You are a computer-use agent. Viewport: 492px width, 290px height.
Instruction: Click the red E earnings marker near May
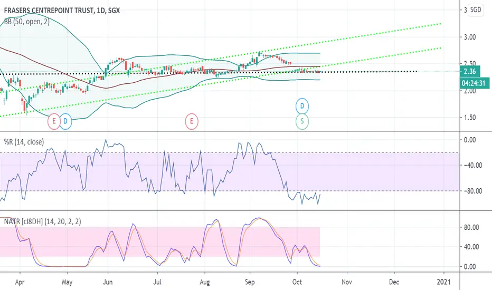(54, 121)
